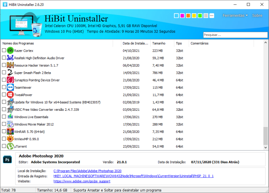The height and width of the screenshot is (193, 269).
Task: Tick the Windows Live Essentials checkbox
Action: coord(4,117)
